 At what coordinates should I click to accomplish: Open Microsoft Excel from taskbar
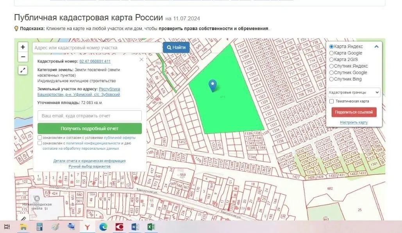tap(151, 227)
